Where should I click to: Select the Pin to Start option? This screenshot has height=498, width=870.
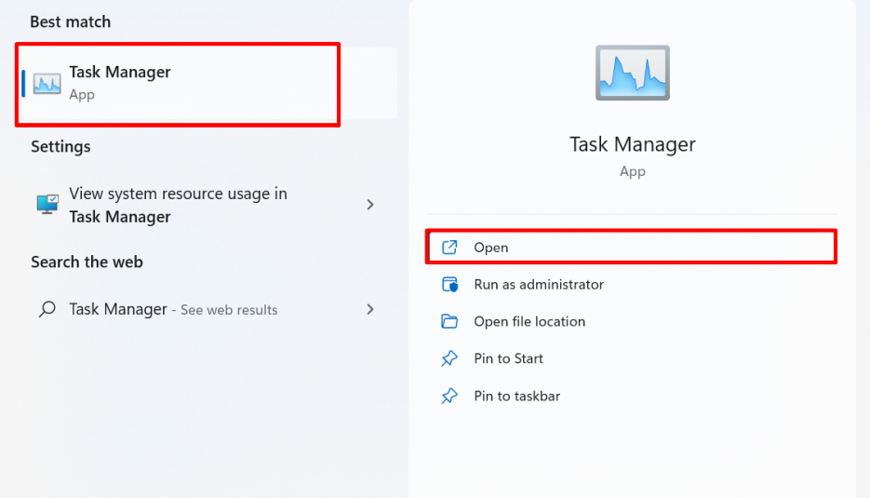point(508,358)
